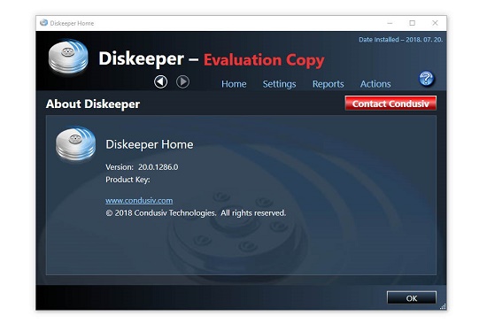Click the title bar app icon
Viewport: 487px width, 331px height.
click(43, 23)
